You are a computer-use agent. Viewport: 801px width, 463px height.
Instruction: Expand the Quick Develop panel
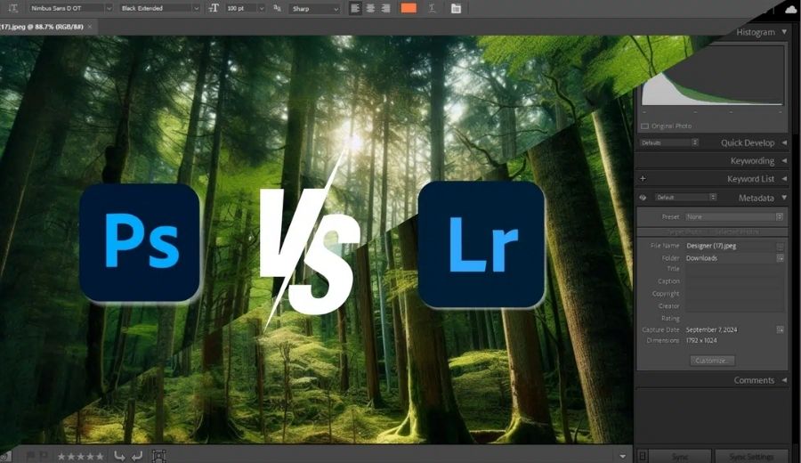784,142
